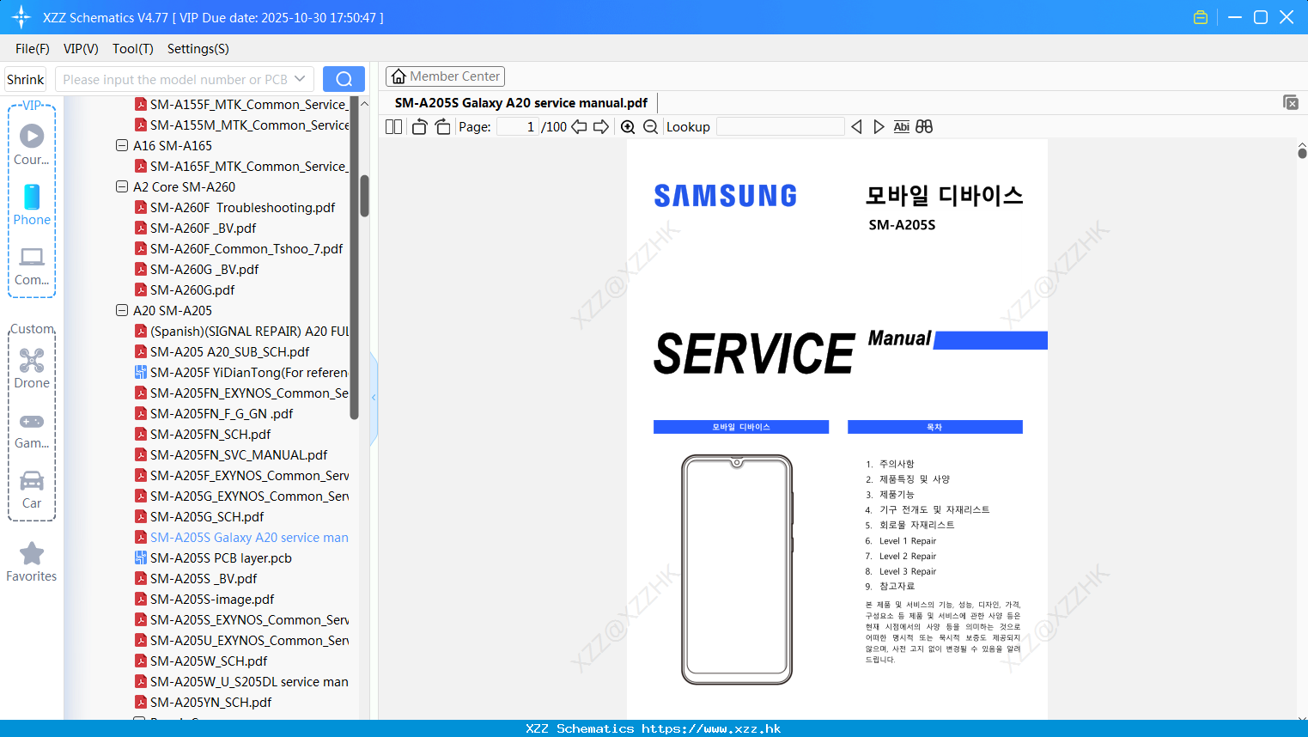Open SM-A205S PCB layer.pcb

pyautogui.click(x=221, y=558)
